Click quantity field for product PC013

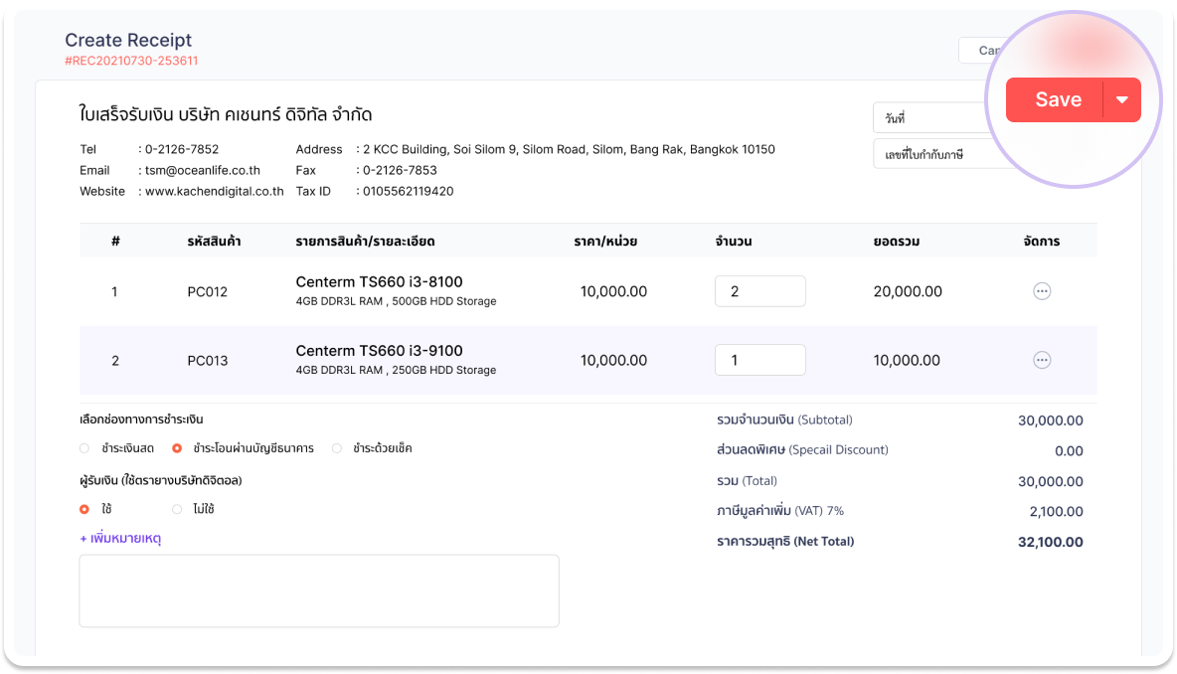(759, 360)
